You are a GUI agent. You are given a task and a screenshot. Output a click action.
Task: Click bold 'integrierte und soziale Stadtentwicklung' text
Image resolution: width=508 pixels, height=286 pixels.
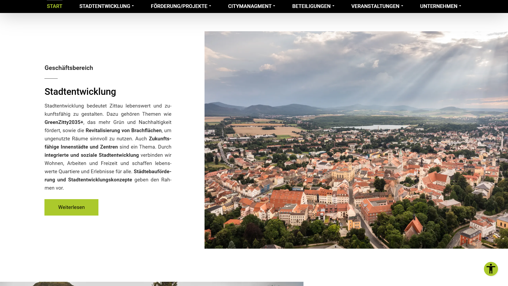click(x=92, y=155)
